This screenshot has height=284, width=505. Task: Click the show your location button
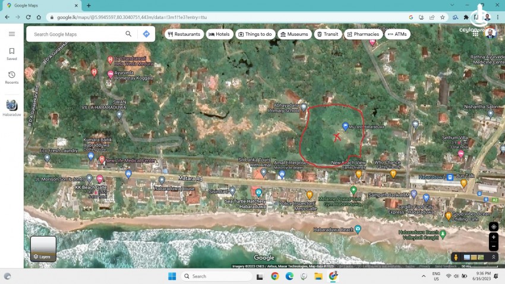493,226
